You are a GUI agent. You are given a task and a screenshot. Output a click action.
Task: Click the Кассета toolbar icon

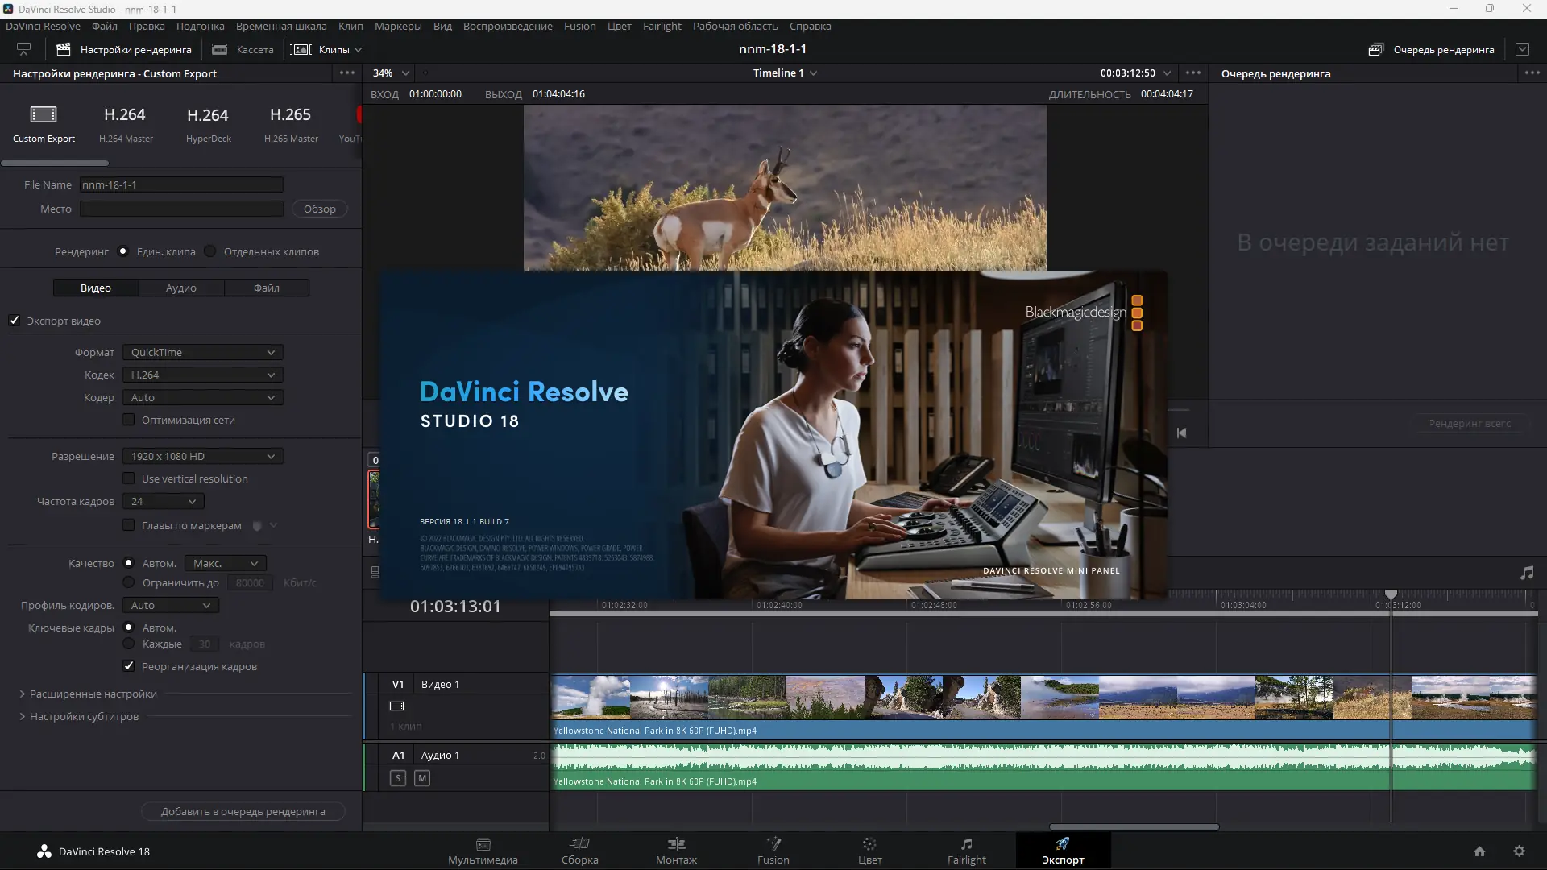coord(219,49)
